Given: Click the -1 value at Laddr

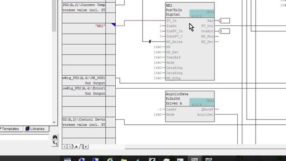Looking at the screenshot, I should pos(160,109).
